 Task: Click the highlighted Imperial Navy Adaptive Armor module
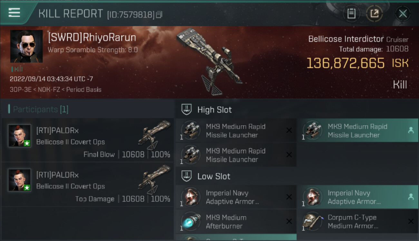(x=357, y=197)
